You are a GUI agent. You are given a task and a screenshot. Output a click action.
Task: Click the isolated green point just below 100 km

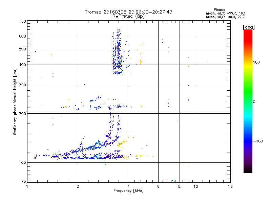click(105, 165)
